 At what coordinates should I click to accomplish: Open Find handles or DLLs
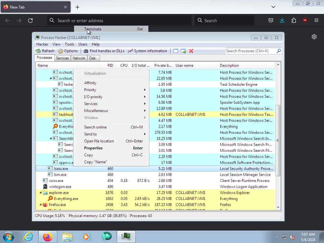(104, 51)
